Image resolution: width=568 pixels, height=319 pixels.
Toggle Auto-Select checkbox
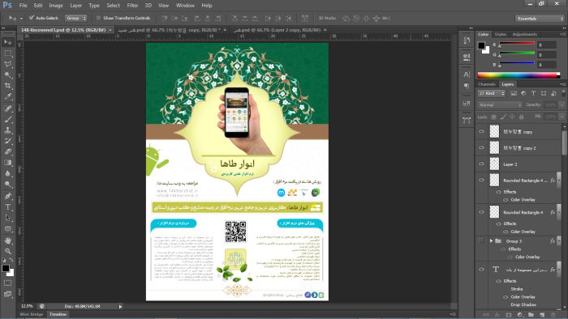tap(32, 18)
